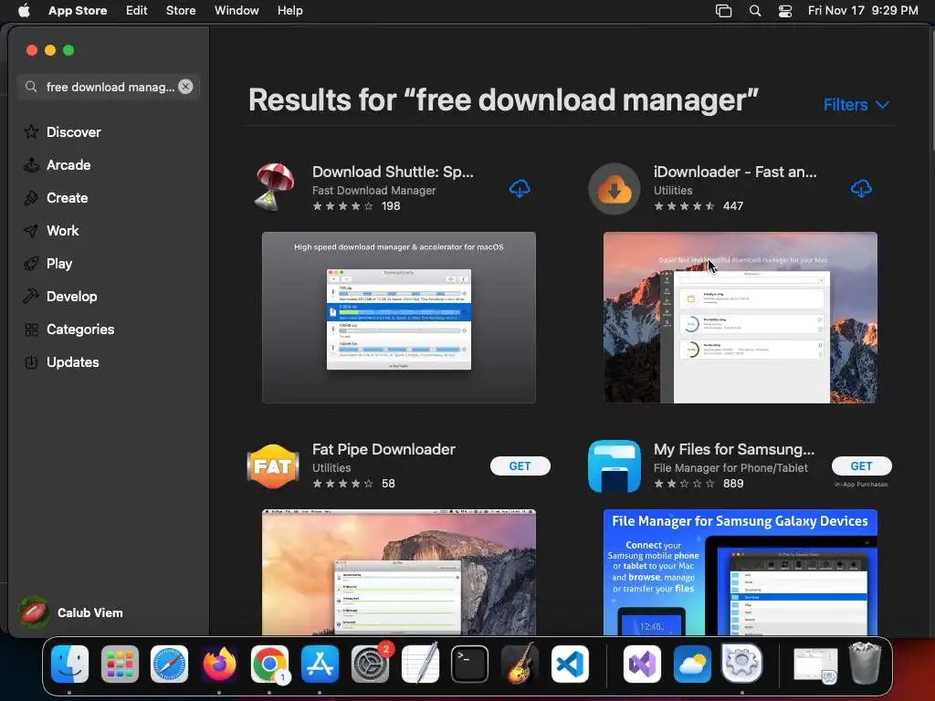The height and width of the screenshot is (701, 935).
Task: Open Spotlight search in menu bar
Action: 755,11
